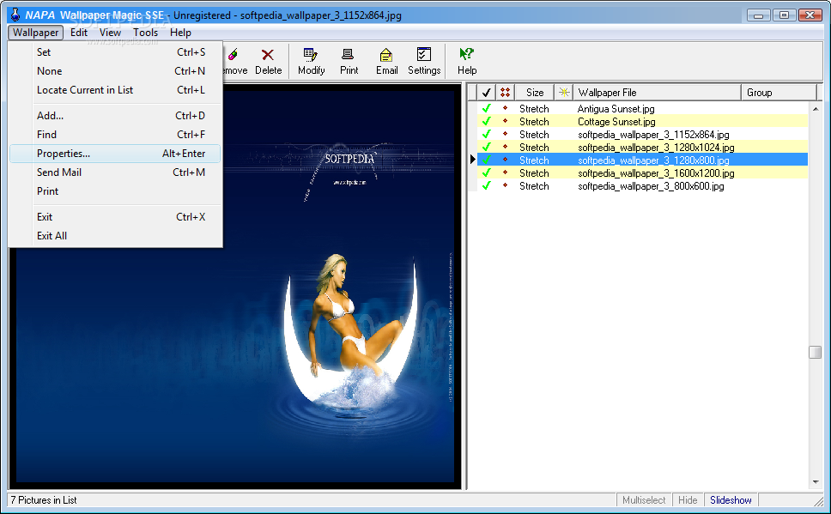Open the Modify tool
Image resolution: width=831 pixels, height=514 pixels.
pyautogui.click(x=311, y=62)
